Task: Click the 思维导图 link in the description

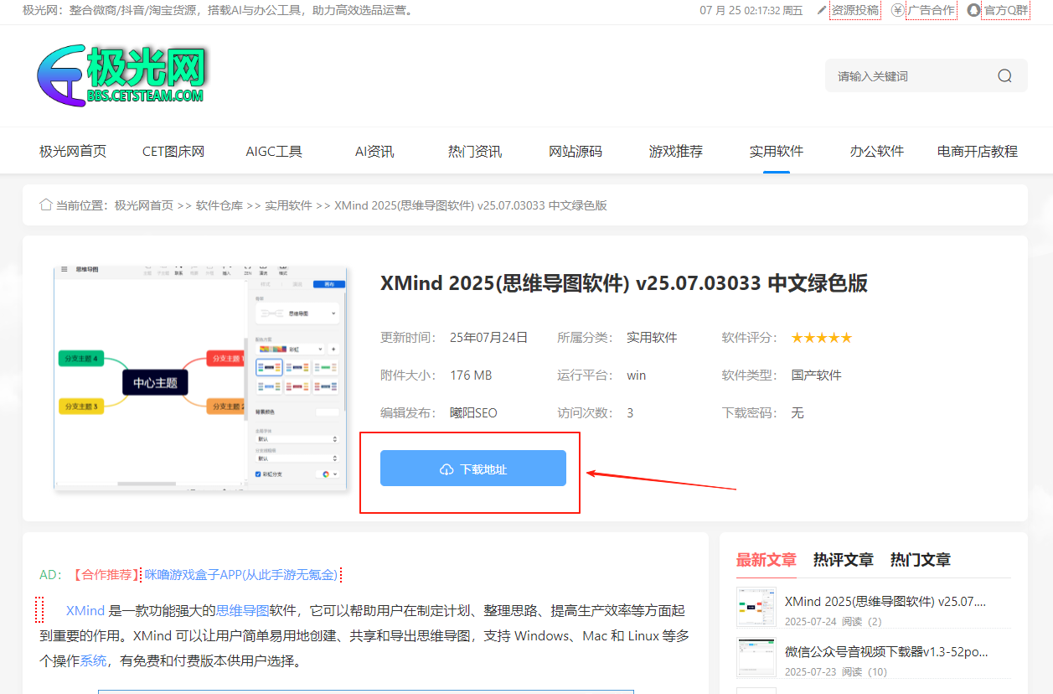Action: click(243, 611)
